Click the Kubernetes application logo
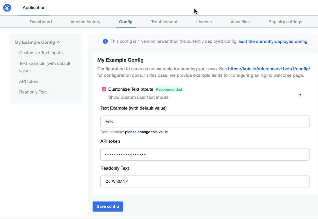 click(x=7, y=8)
